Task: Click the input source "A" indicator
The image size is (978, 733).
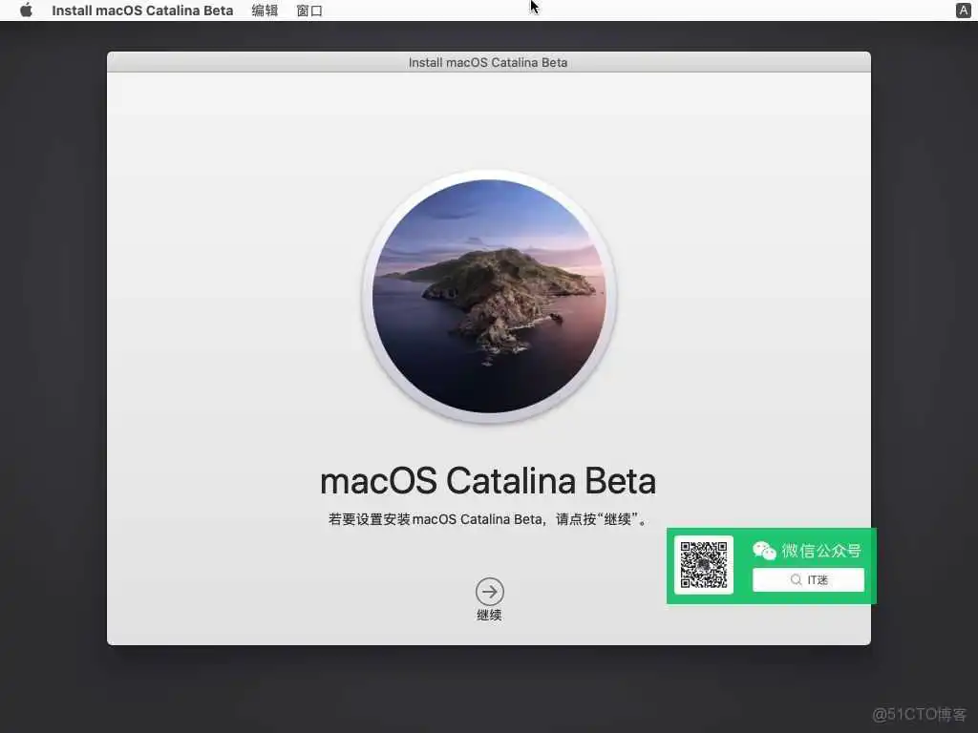Action: point(965,10)
